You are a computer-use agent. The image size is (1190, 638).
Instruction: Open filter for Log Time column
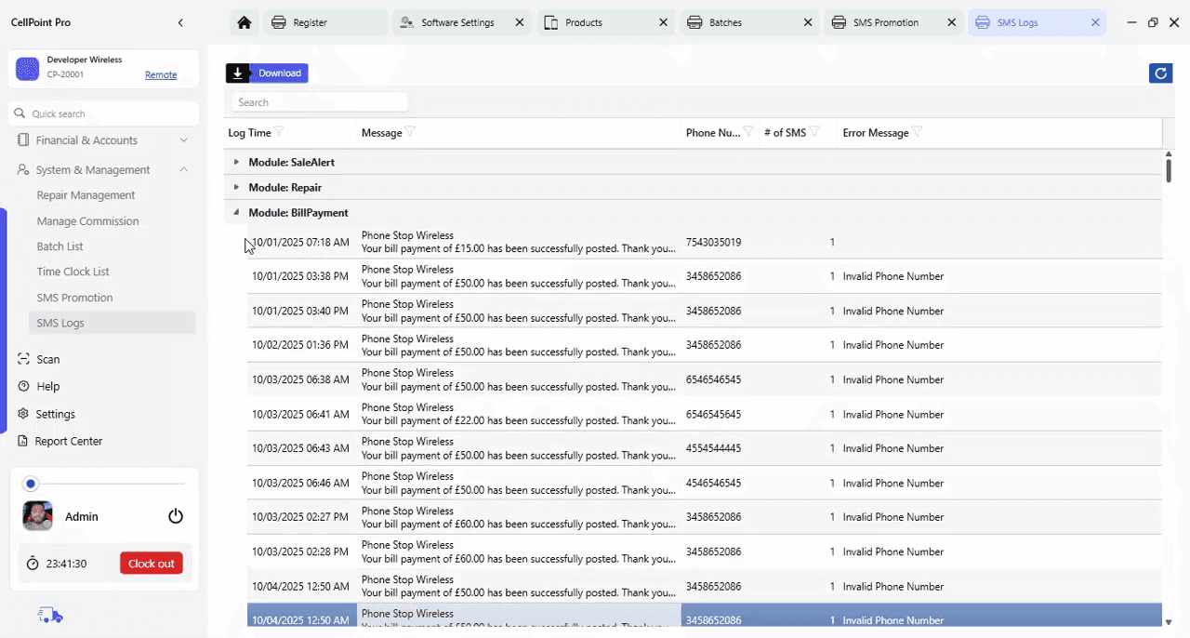pyautogui.click(x=279, y=132)
